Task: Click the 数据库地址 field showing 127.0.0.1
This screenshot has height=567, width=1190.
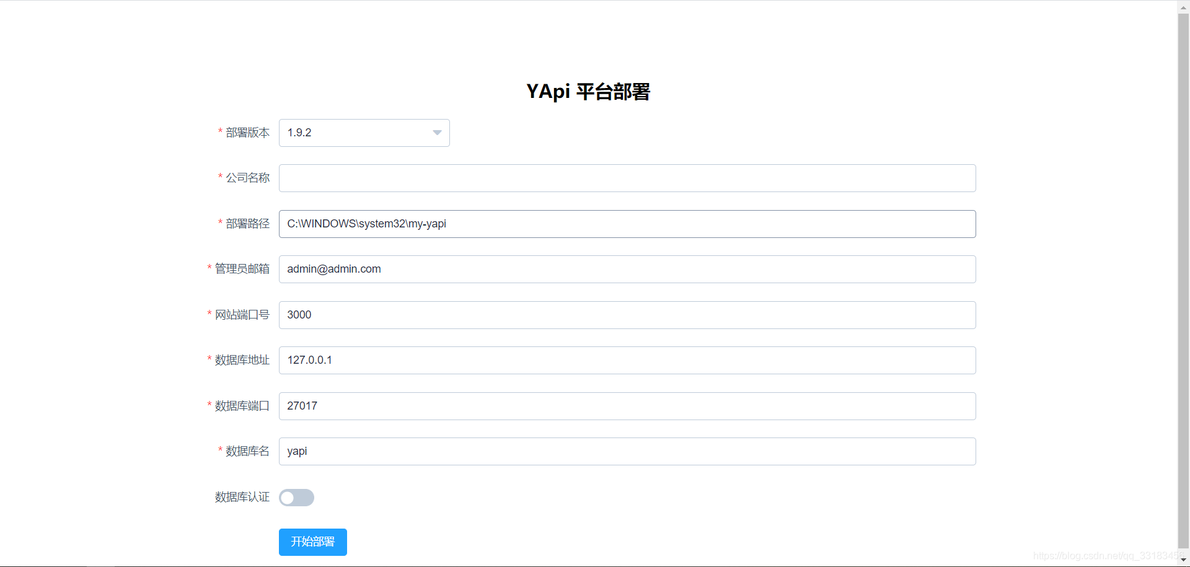Action: pyautogui.click(x=627, y=360)
